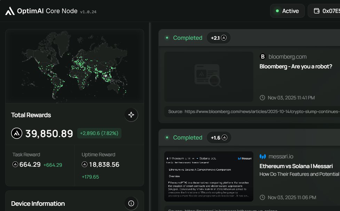340x211 pixels.
Task: Open 'Ethereum vs Solana | Messari' title
Action: pyautogui.click(x=296, y=166)
